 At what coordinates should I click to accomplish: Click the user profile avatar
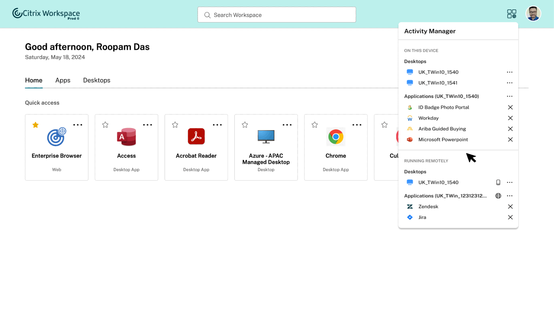point(533,14)
